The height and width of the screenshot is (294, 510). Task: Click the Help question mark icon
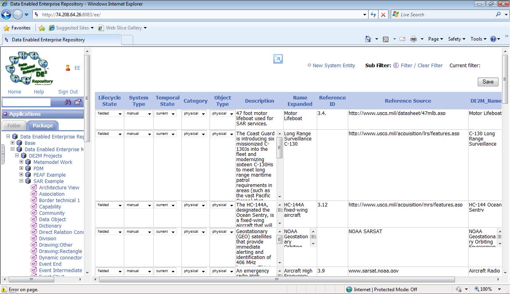pyautogui.click(x=493, y=39)
